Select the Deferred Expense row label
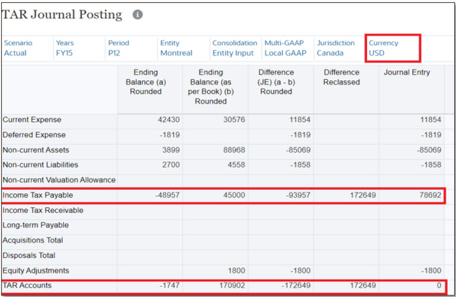456x297 pixels. coord(34,135)
